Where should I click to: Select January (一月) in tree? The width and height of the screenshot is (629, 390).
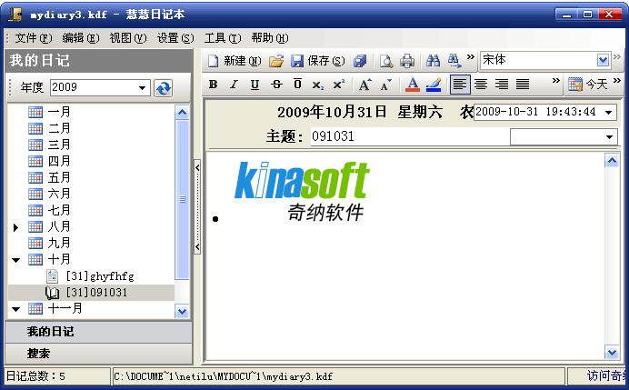[x=59, y=112]
